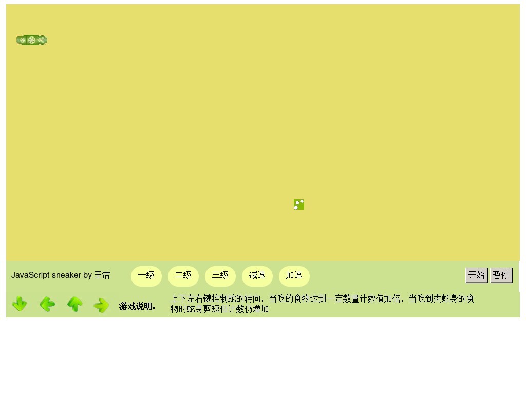Screen dimensions: 526x411
Task: Hit the green right arrow icon
Action: click(101, 305)
